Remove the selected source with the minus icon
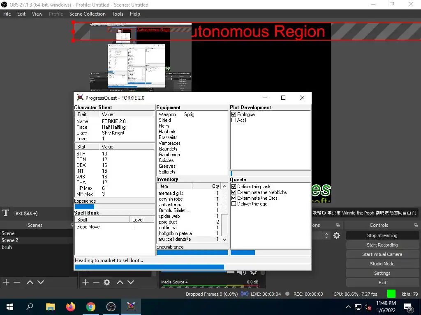421x315 pixels. click(x=96, y=282)
